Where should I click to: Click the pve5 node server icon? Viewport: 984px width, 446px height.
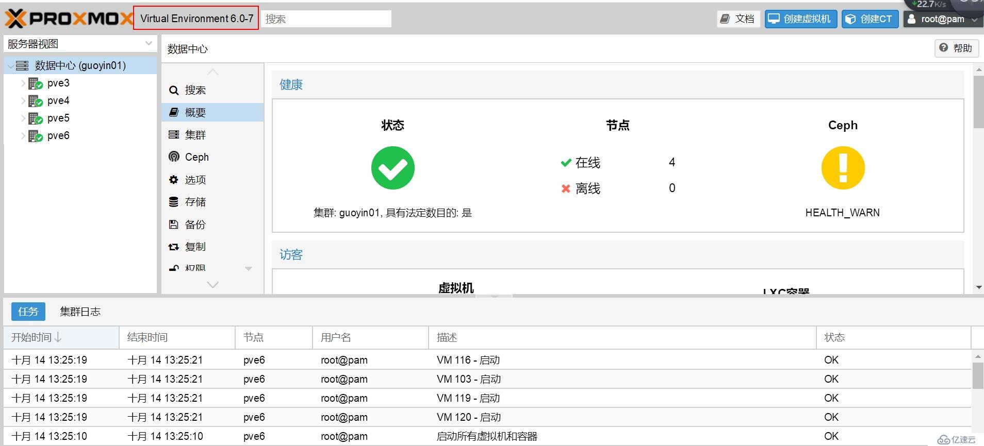[x=35, y=118]
